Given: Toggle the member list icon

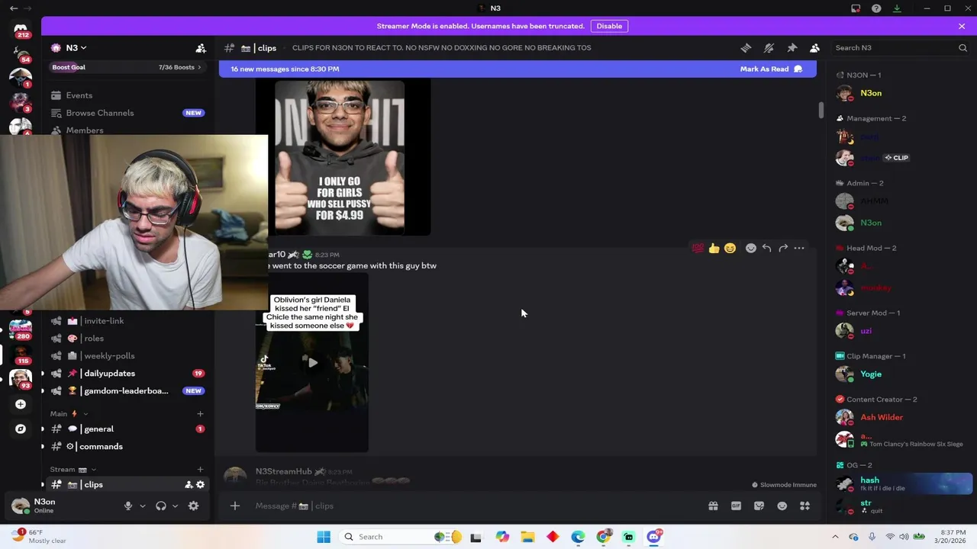Looking at the screenshot, I should click(815, 48).
